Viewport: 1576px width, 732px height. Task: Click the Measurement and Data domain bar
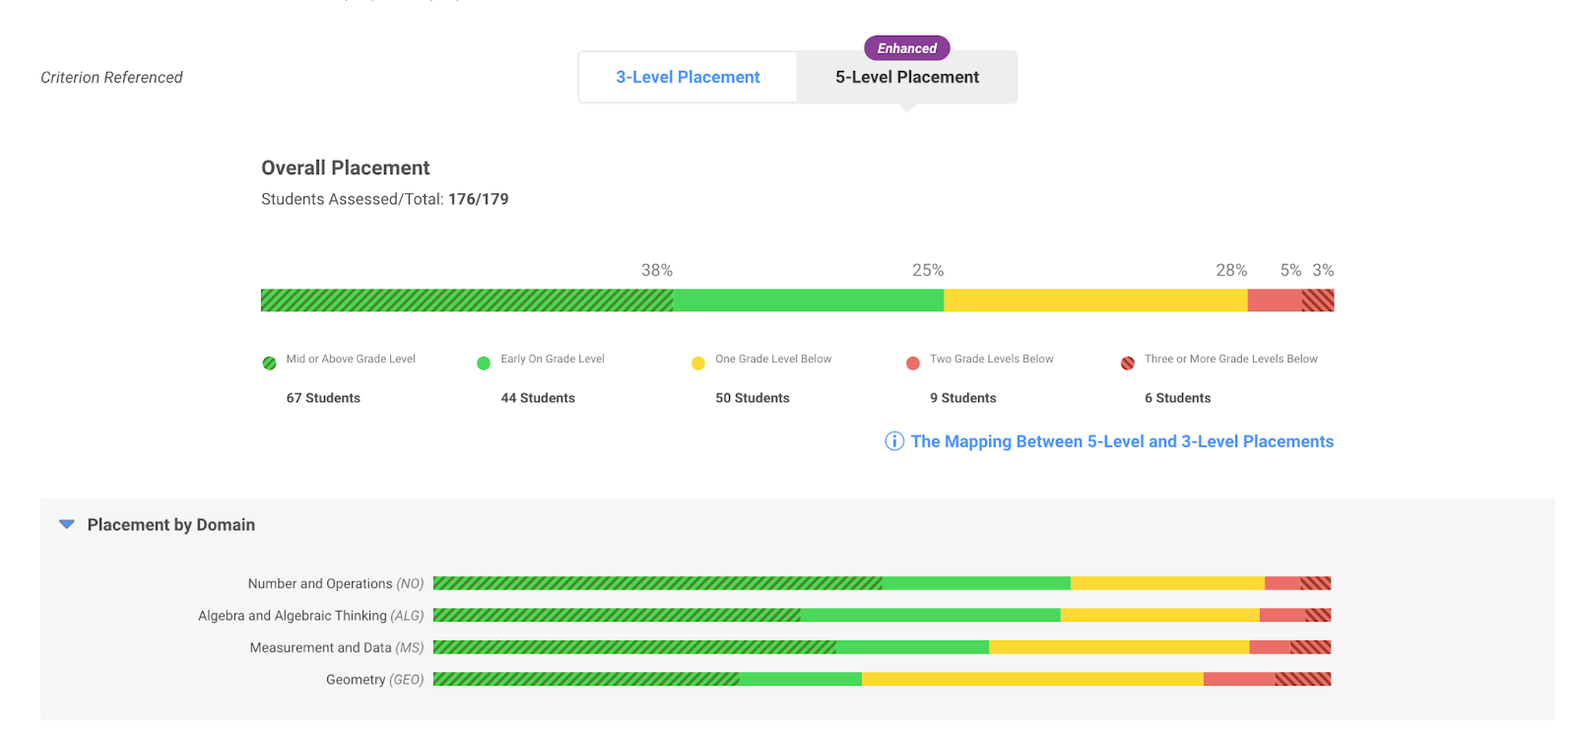click(x=882, y=647)
